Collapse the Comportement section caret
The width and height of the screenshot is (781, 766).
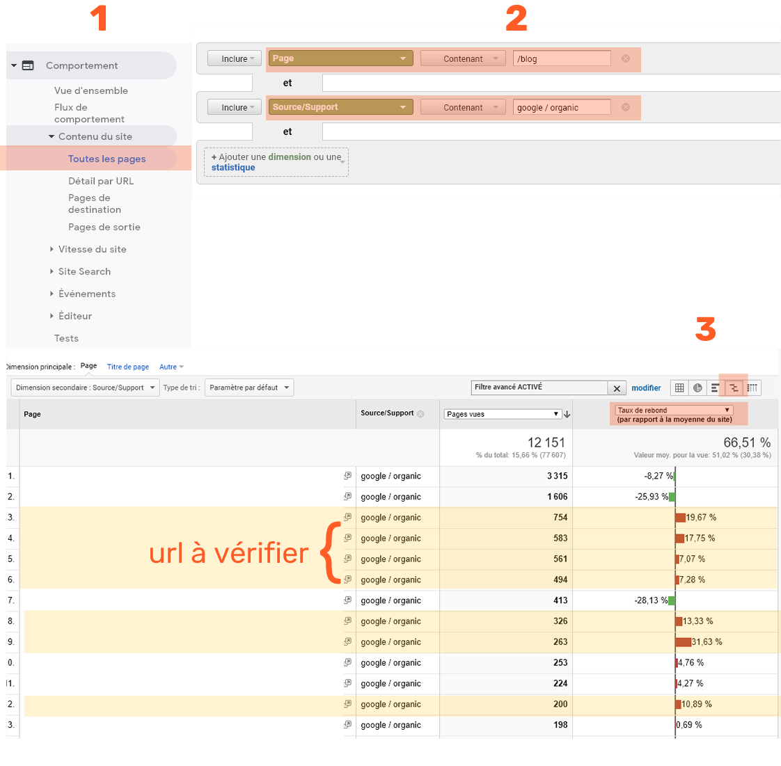pos(14,65)
